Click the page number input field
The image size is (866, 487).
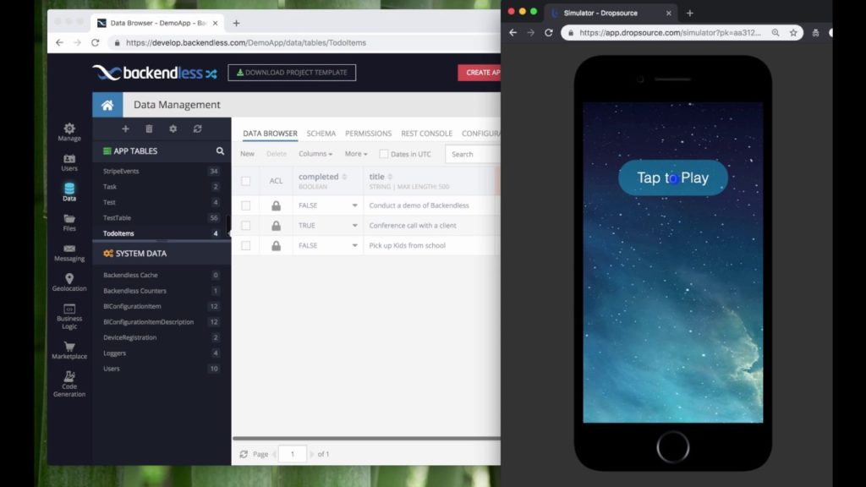tap(292, 454)
